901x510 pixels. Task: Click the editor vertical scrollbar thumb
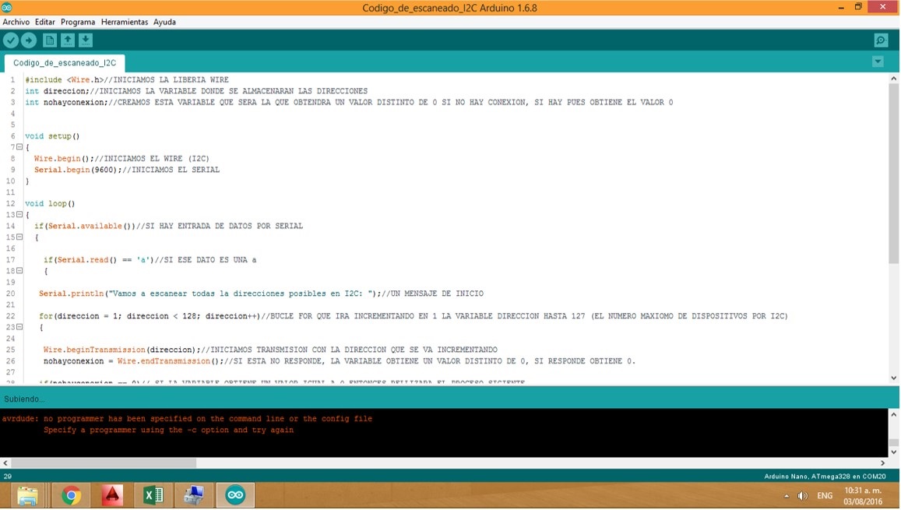(893, 172)
